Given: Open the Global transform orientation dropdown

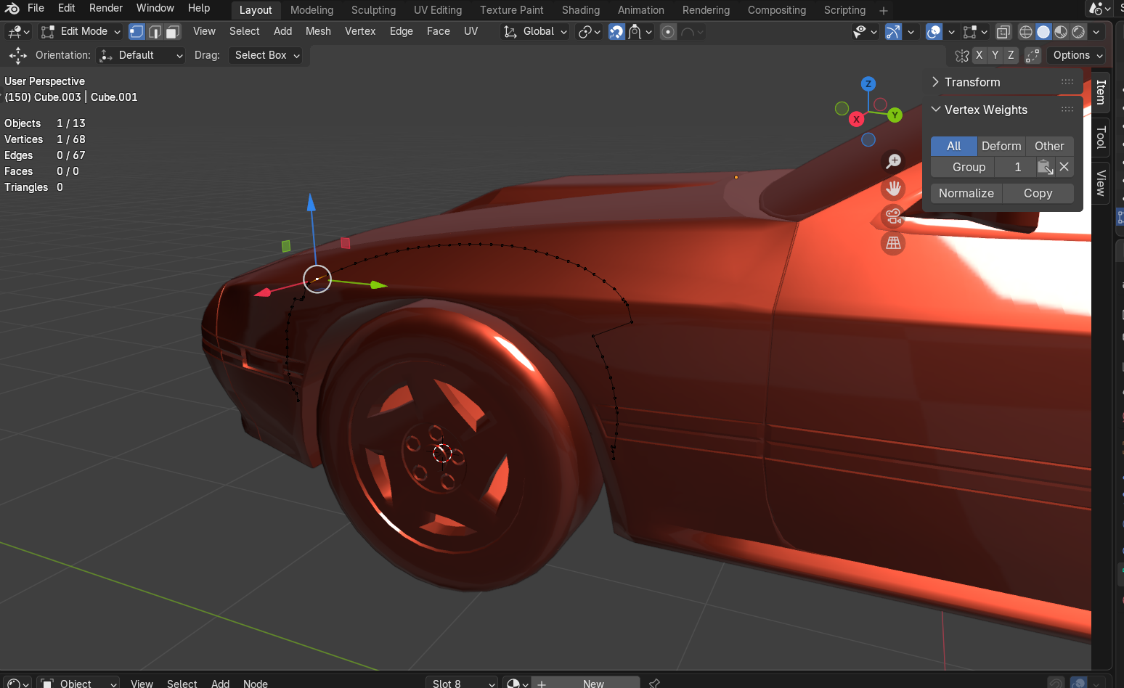Looking at the screenshot, I should [536, 32].
